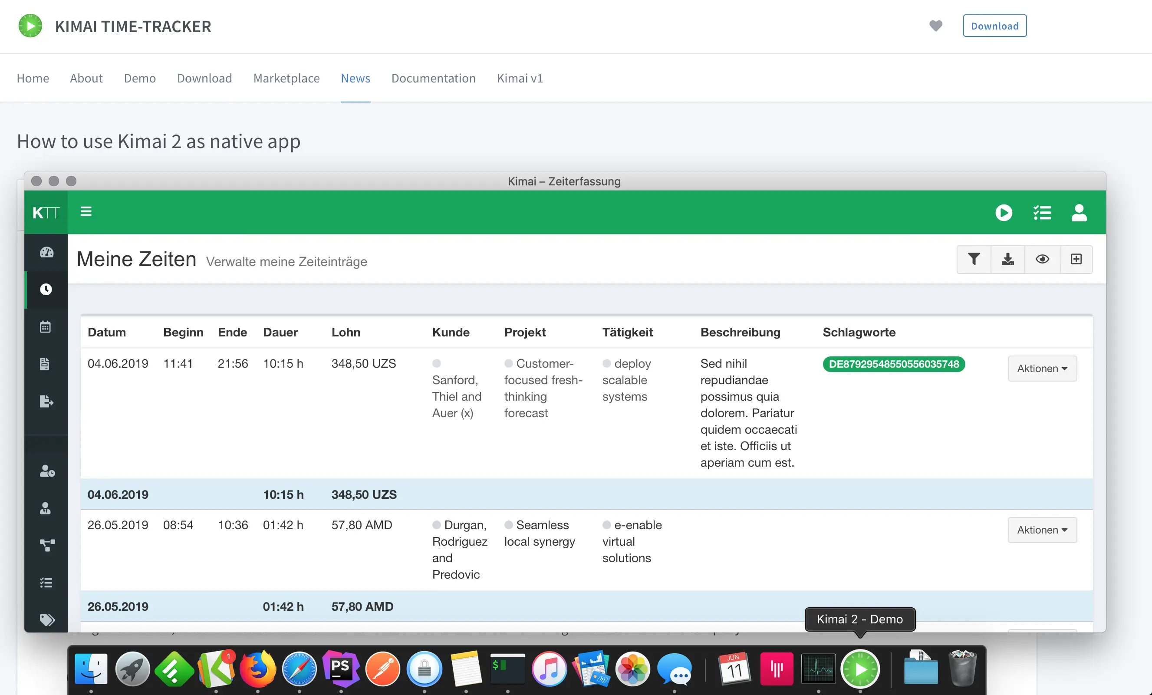
Task: Open Activity Monitor in the dock
Action: tap(818, 669)
